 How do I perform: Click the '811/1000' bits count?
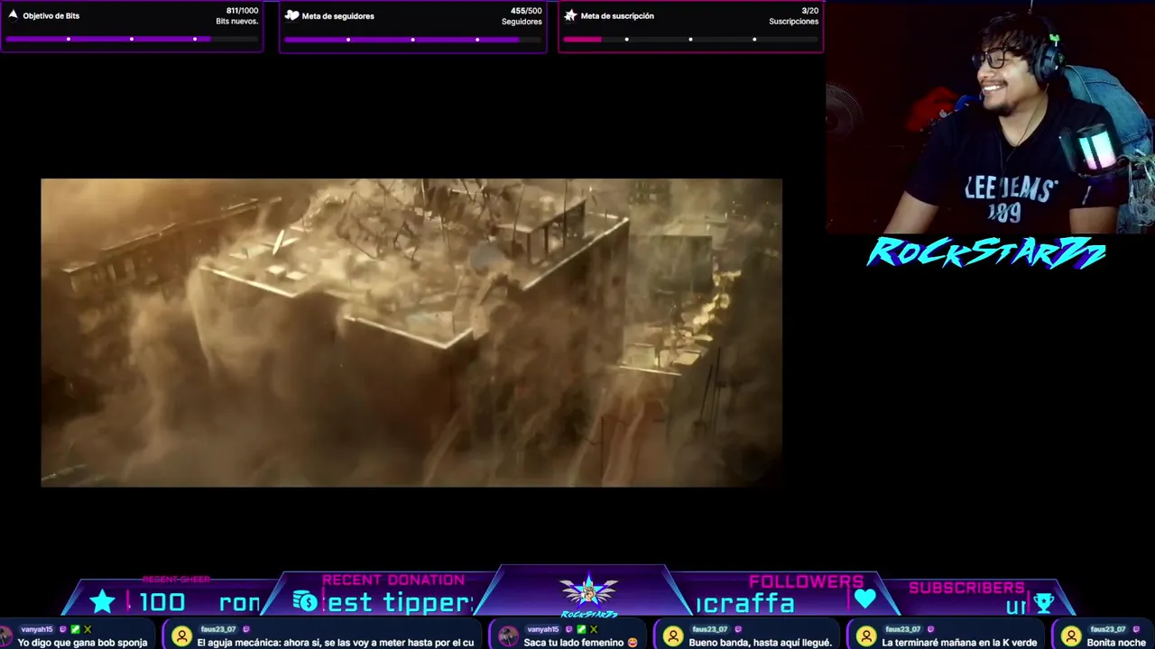click(242, 11)
